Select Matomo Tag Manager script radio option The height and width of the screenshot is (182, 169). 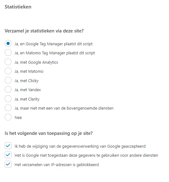tap(8, 52)
